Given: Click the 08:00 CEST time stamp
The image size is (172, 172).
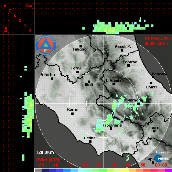Looking at the screenshot, I should (157, 44).
